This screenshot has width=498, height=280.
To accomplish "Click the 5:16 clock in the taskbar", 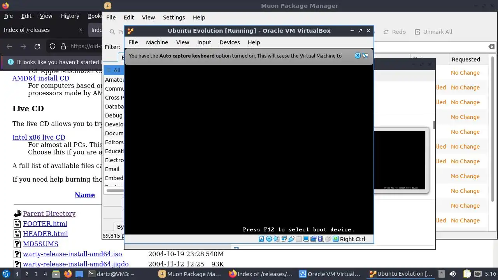I will click(490, 274).
